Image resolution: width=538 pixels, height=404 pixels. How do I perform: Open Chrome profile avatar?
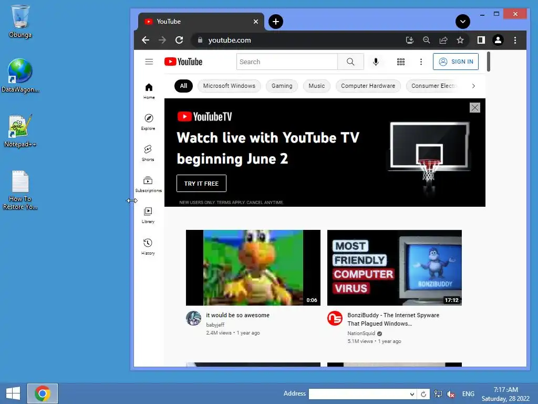(498, 40)
